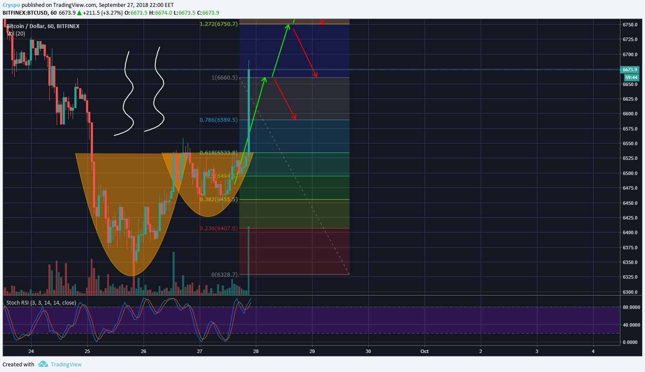Click the 40.0000 Stoch RSI axis label
The image size is (645, 372).
(631, 325)
